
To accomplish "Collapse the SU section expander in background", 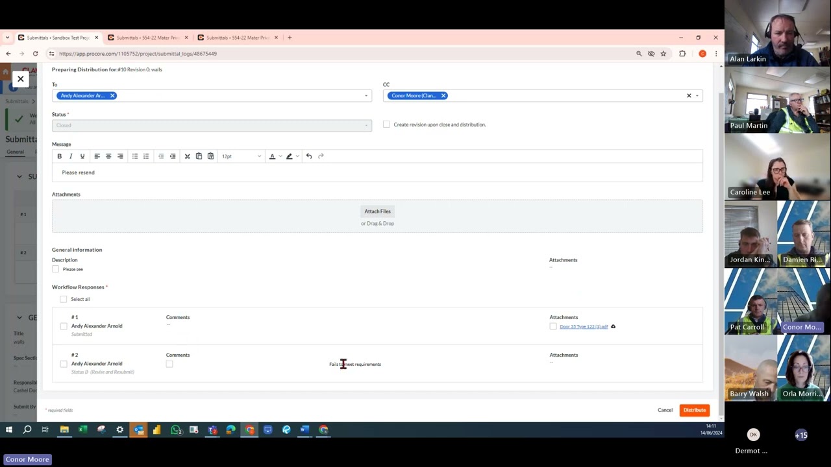I will tap(19, 176).
